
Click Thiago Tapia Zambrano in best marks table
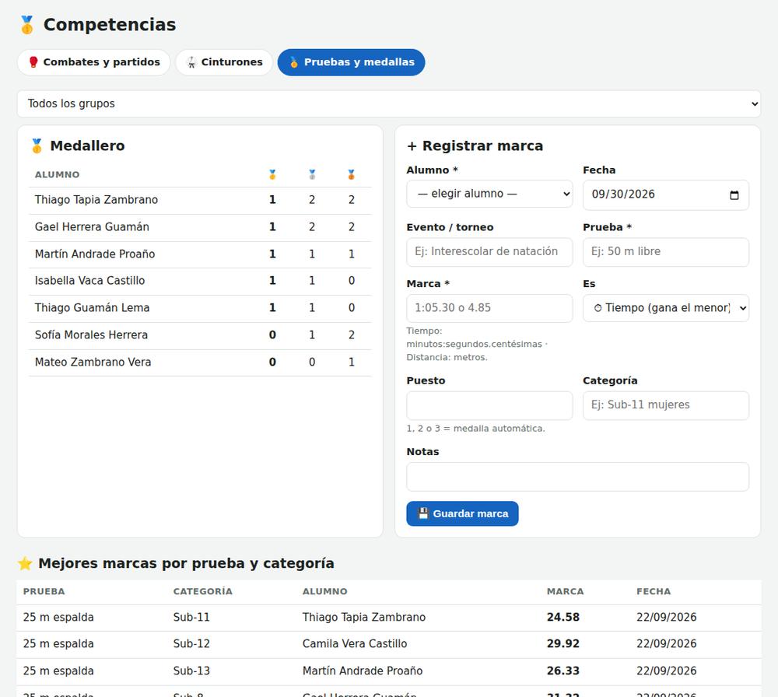[x=364, y=618]
